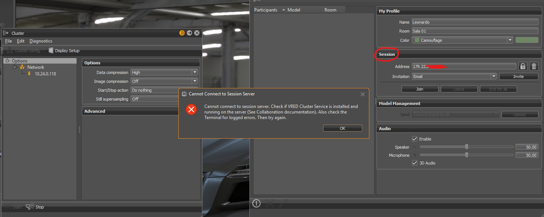Click the orange D dock icon in Cluster title bar

182,33
